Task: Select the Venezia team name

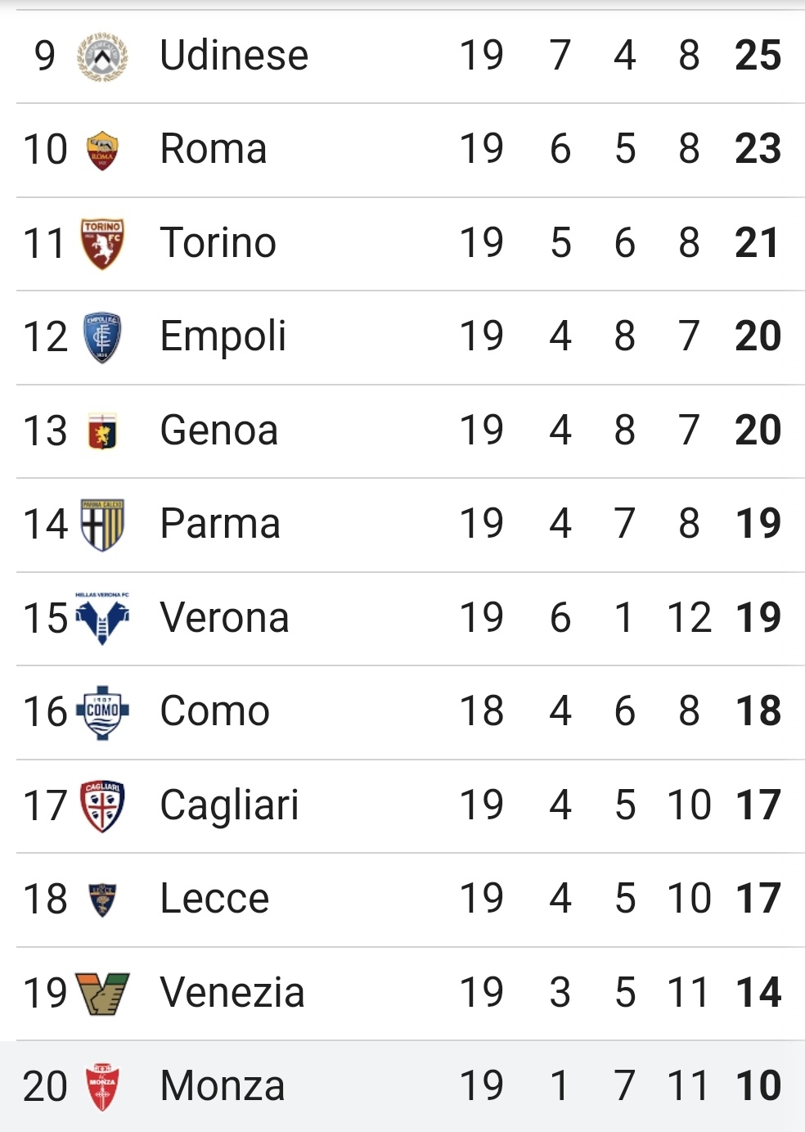Action: point(232,993)
